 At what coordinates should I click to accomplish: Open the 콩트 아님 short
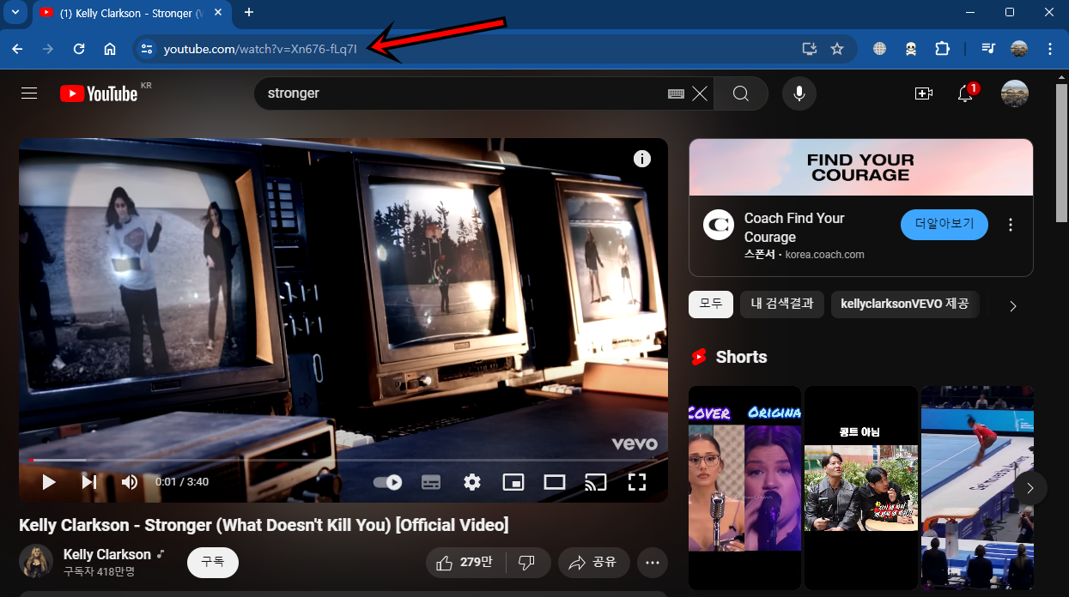coord(861,487)
